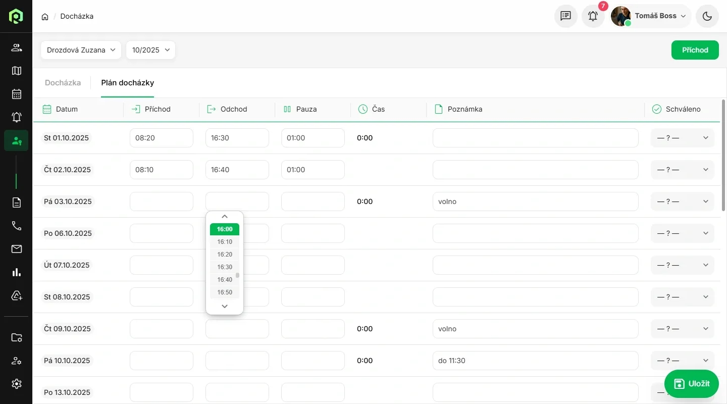Open the 10/2025 month dropdown

click(150, 50)
